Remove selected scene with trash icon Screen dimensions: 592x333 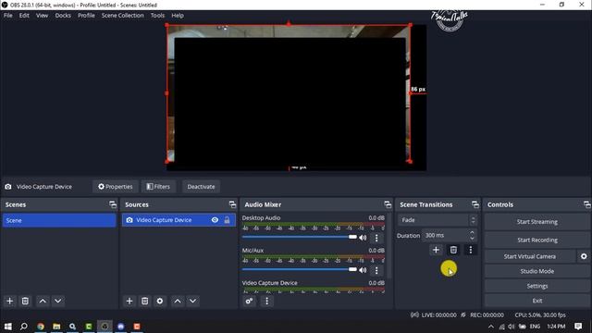pos(25,301)
